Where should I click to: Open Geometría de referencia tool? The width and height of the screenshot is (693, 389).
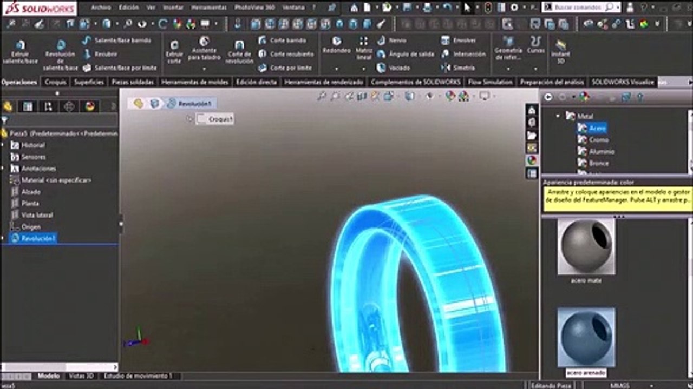pos(508,49)
